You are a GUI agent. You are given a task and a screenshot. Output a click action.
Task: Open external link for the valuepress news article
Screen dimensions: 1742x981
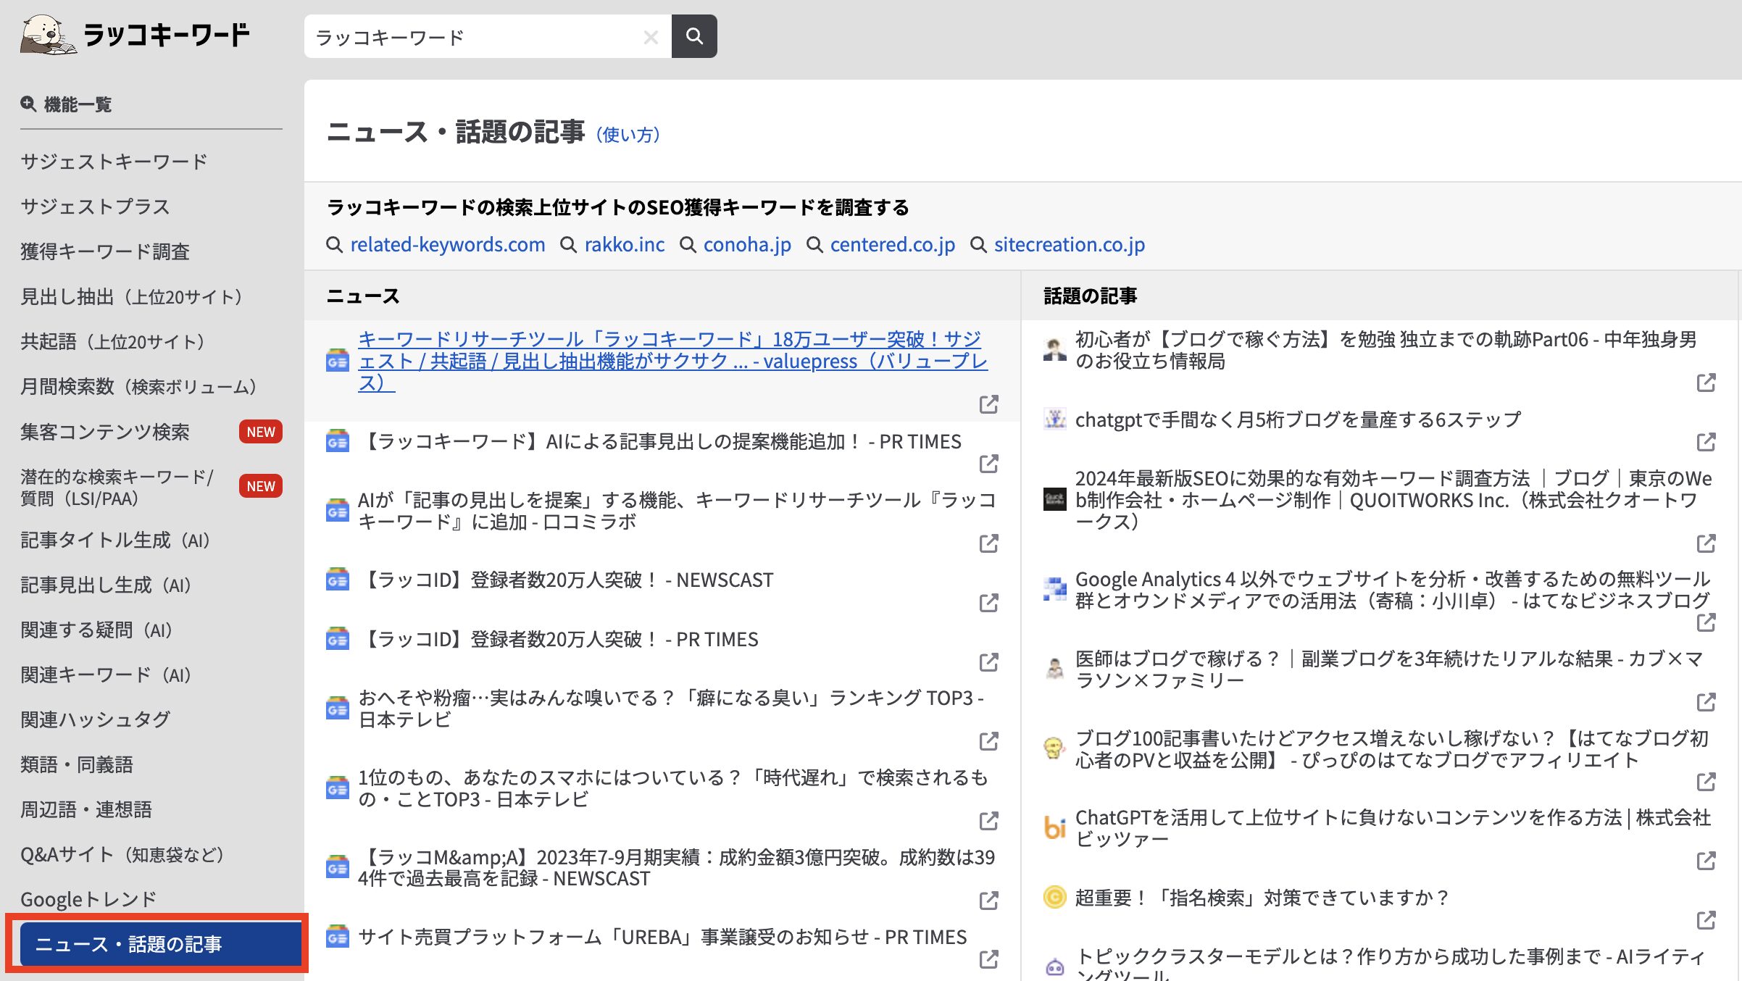pos(989,404)
